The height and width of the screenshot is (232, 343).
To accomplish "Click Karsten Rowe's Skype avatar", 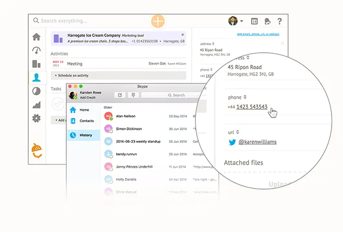I will tap(73, 95).
